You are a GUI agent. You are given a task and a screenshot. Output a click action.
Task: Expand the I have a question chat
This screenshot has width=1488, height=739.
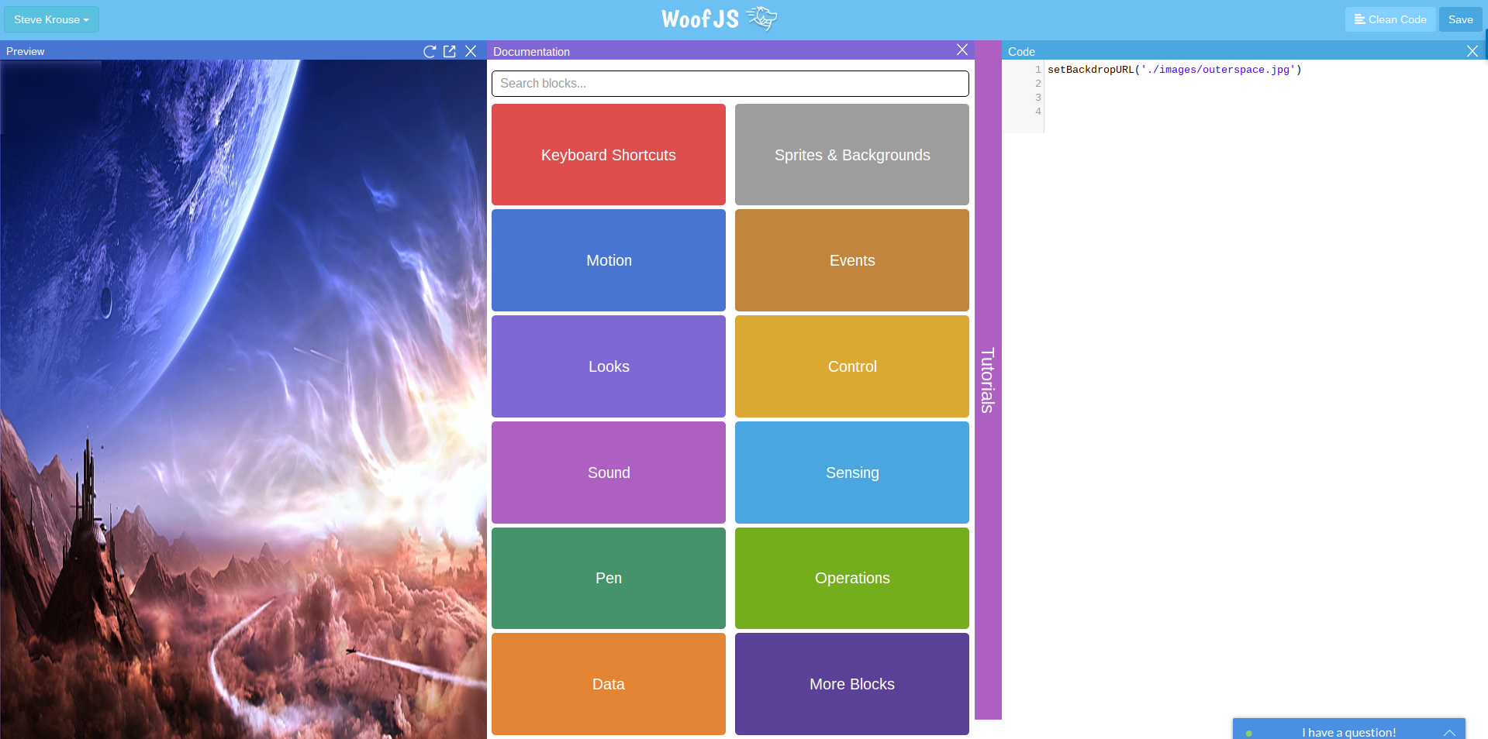1349,730
